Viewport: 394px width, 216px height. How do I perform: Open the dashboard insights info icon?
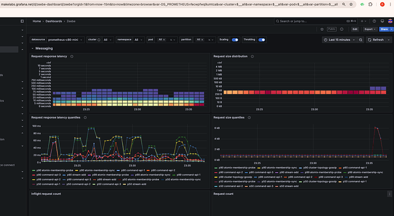tap(341, 30)
